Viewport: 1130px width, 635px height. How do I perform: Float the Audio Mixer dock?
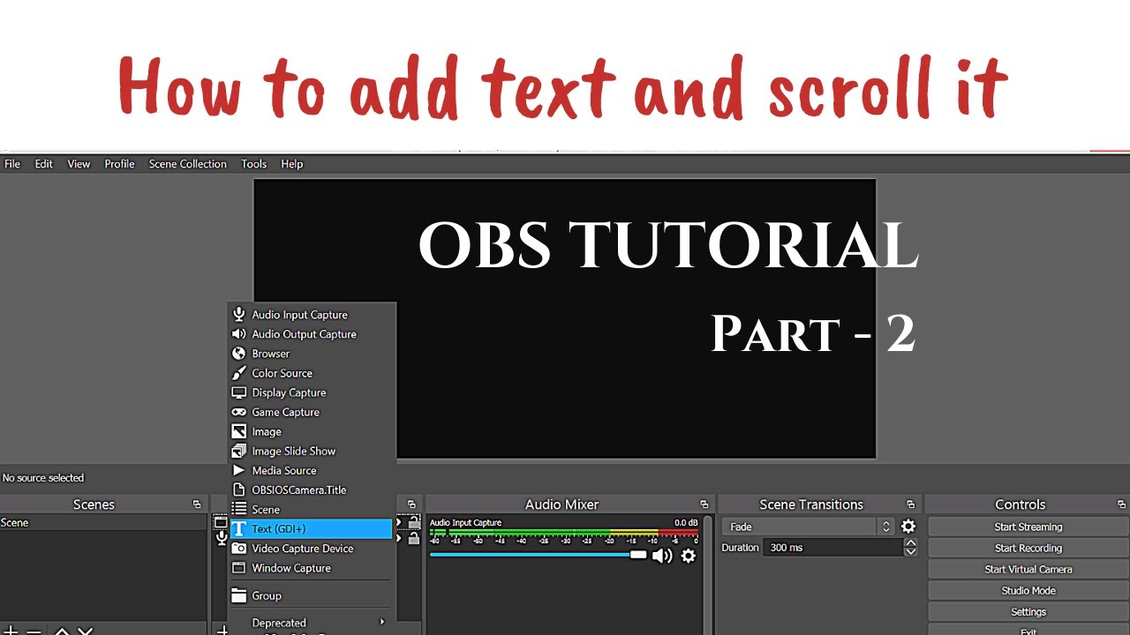(704, 504)
